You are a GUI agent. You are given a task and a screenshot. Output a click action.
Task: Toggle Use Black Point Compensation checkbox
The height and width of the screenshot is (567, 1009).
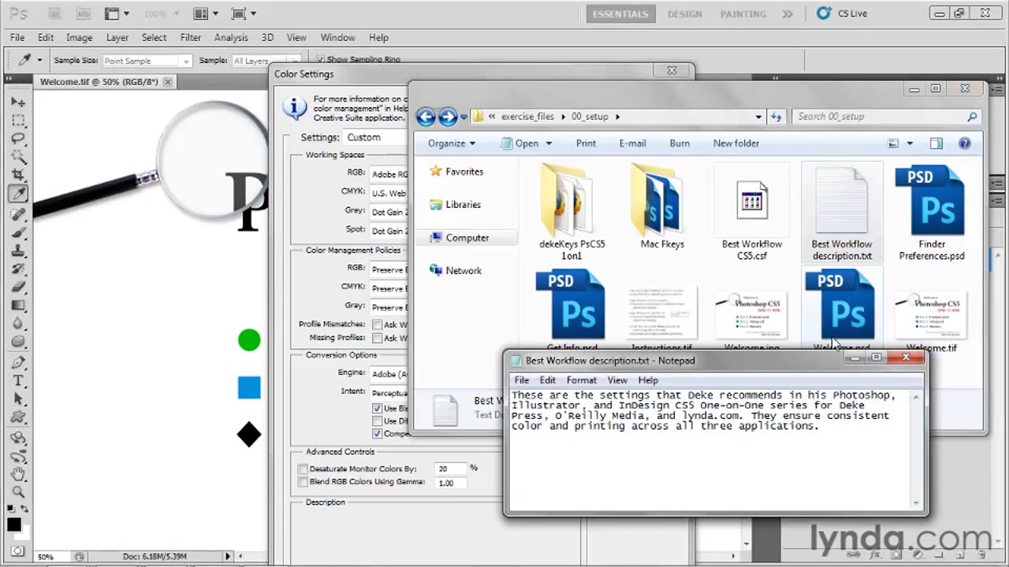tap(378, 409)
